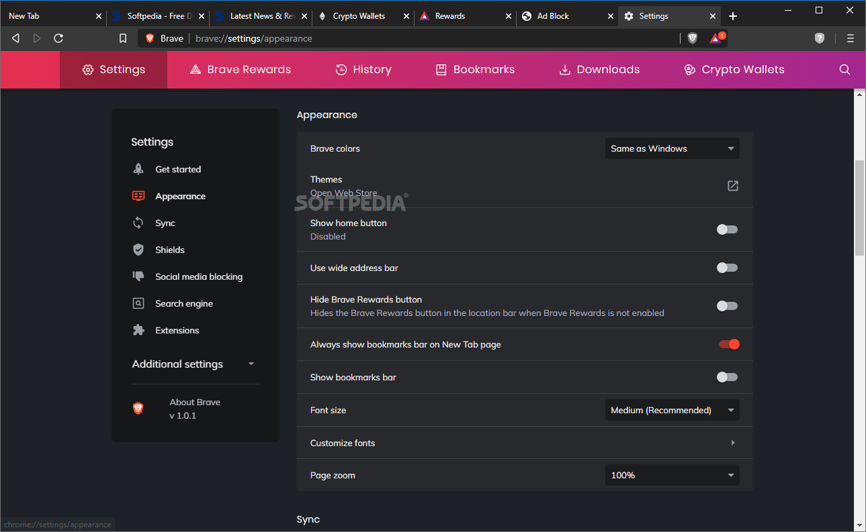The height and width of the screenshot is (532, 866).
Task: Bookmark this page with the bookmark icon
Action: pos(123,38)
